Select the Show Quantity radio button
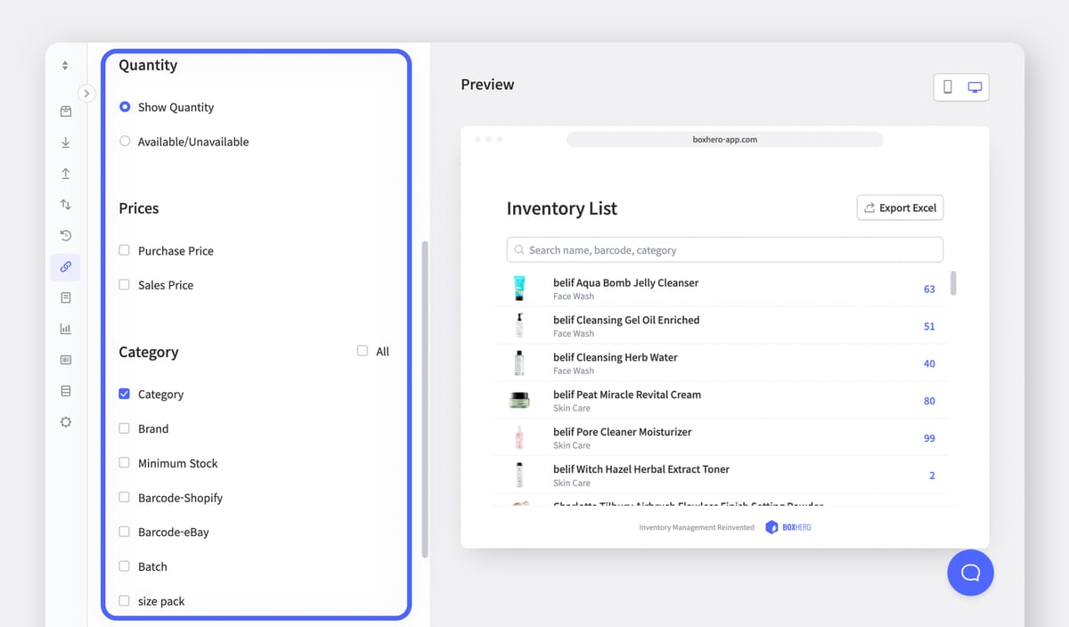This screenshot has width=1069, height=627. click(125, 107)
